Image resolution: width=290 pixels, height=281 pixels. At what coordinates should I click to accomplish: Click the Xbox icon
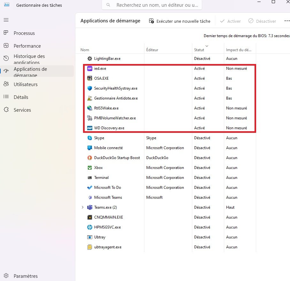click(90, 168)
